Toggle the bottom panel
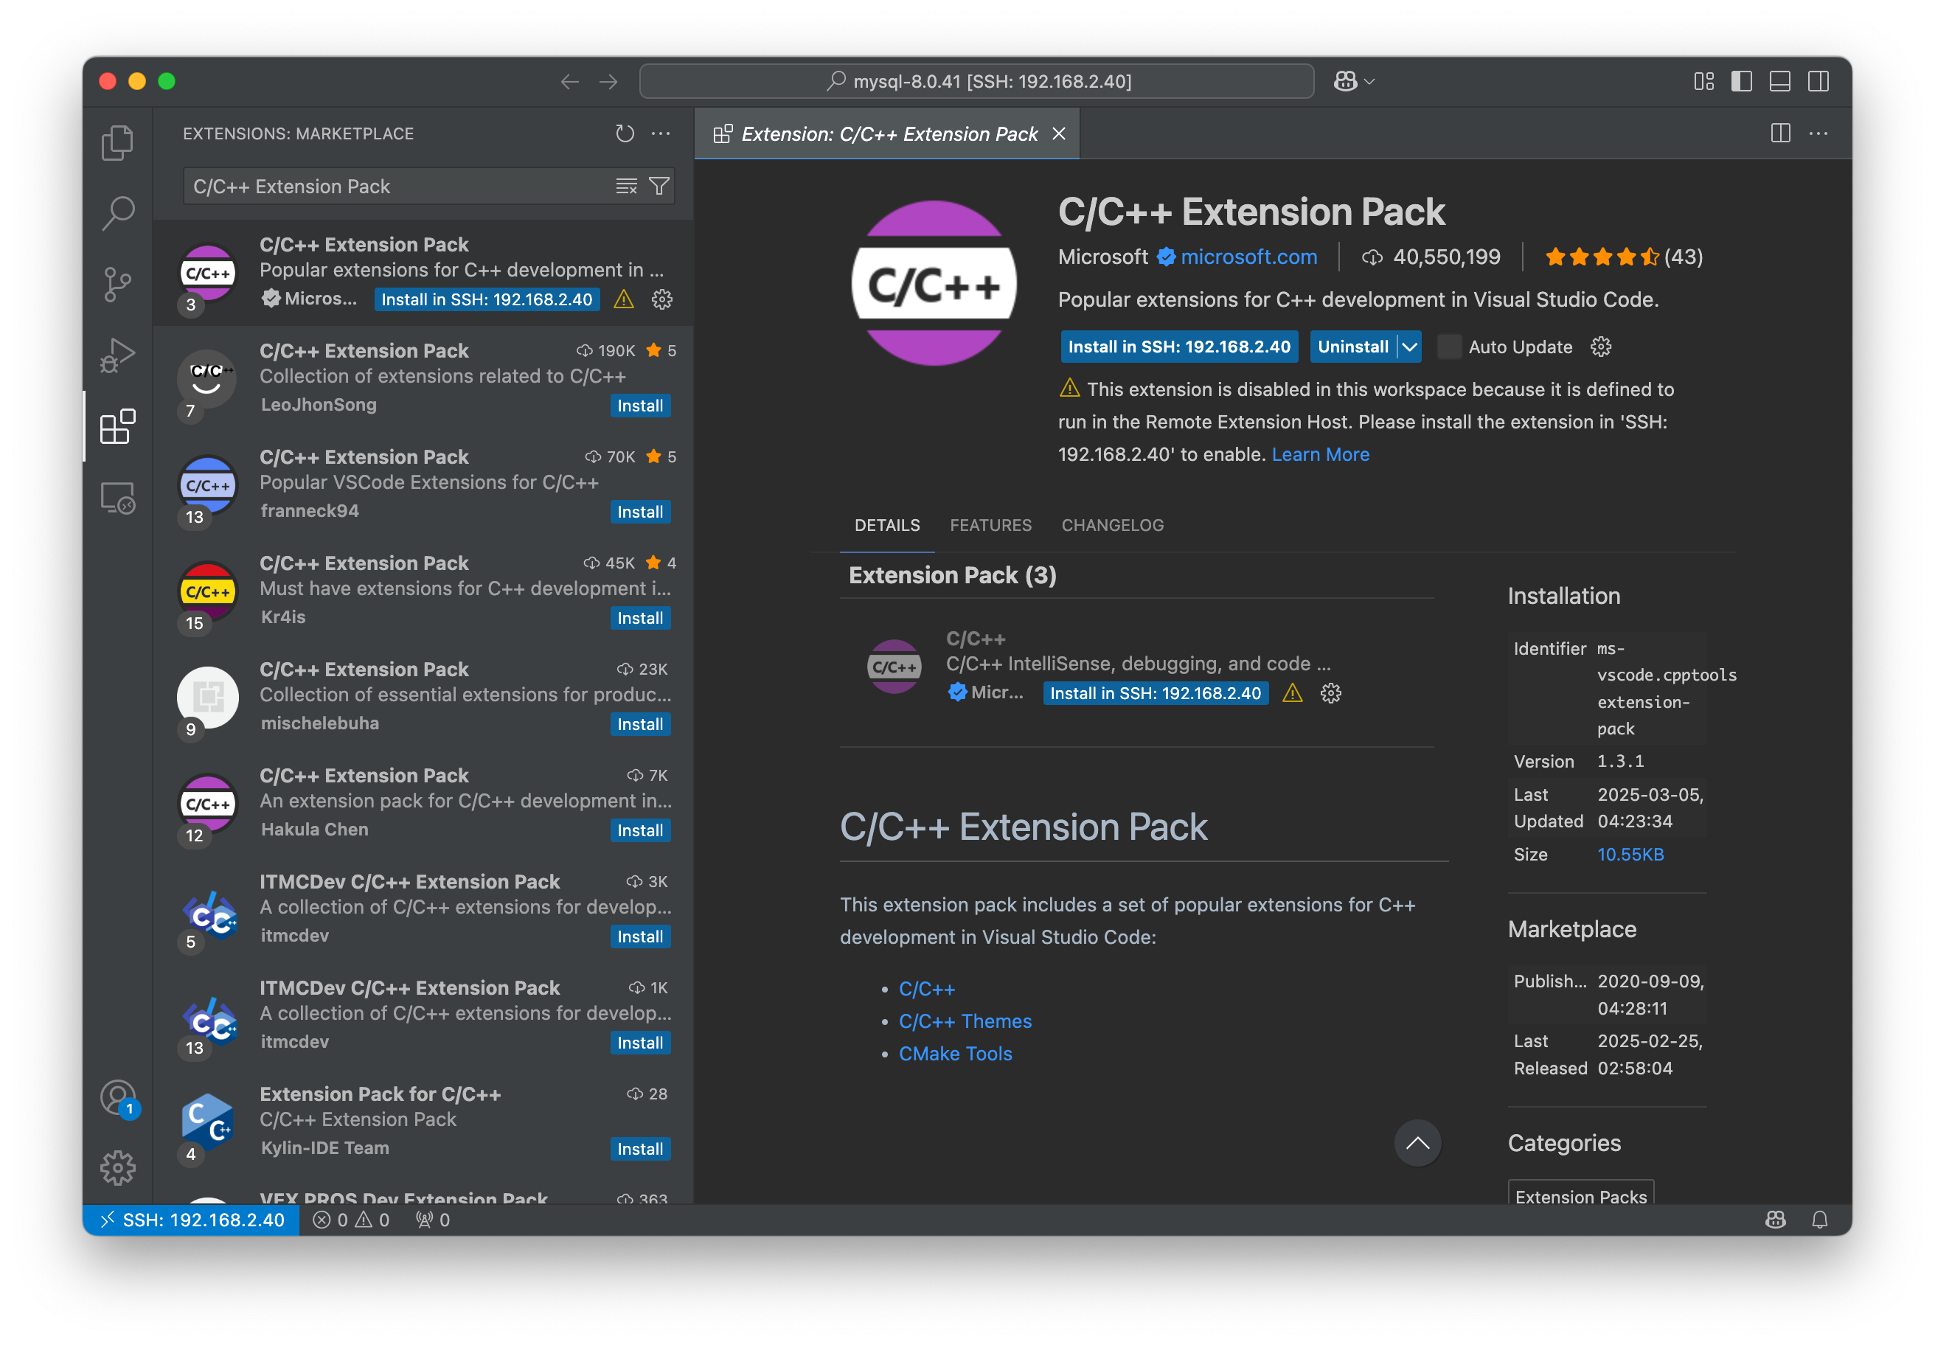 1780,82
